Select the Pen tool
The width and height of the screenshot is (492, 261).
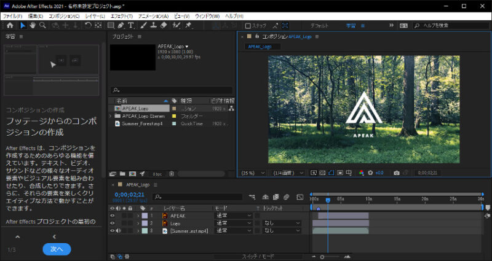[121, 25]
